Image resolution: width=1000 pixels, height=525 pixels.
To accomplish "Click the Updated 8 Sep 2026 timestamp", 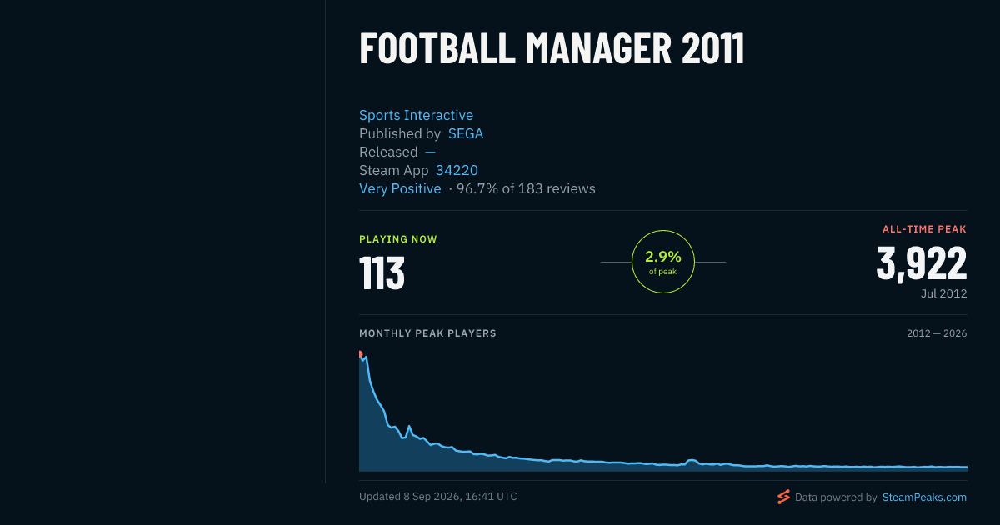I will point(438,497).
